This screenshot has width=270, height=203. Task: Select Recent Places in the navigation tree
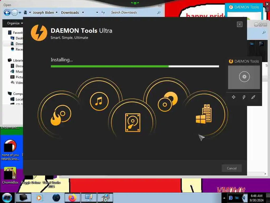[x=17, y=49]
